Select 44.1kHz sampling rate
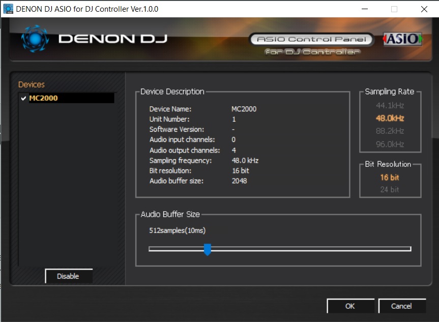The height and width of the screenshot is (322, 439). (x=390, y=106)
